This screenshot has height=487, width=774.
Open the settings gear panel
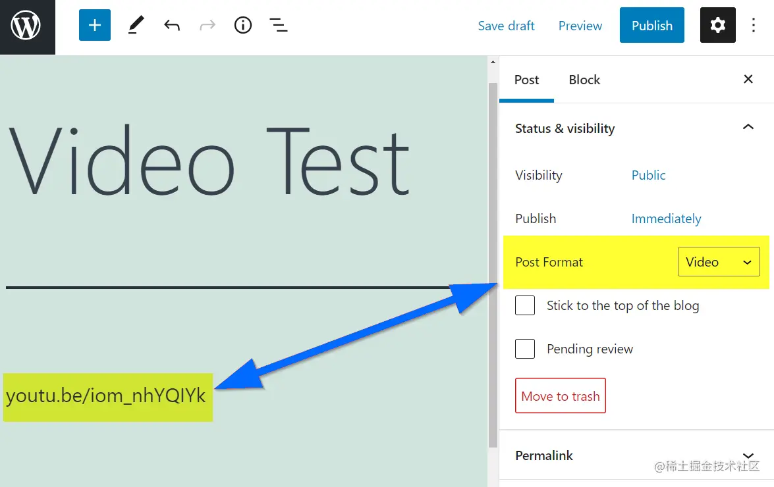[717, 25]
